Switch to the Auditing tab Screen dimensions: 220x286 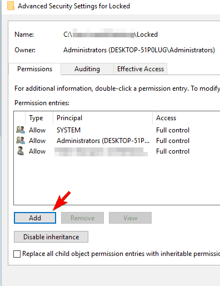pyautogui.click(x=87, y=69)
